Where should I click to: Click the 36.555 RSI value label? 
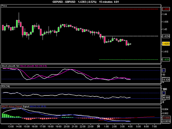[x=166, y=98]
